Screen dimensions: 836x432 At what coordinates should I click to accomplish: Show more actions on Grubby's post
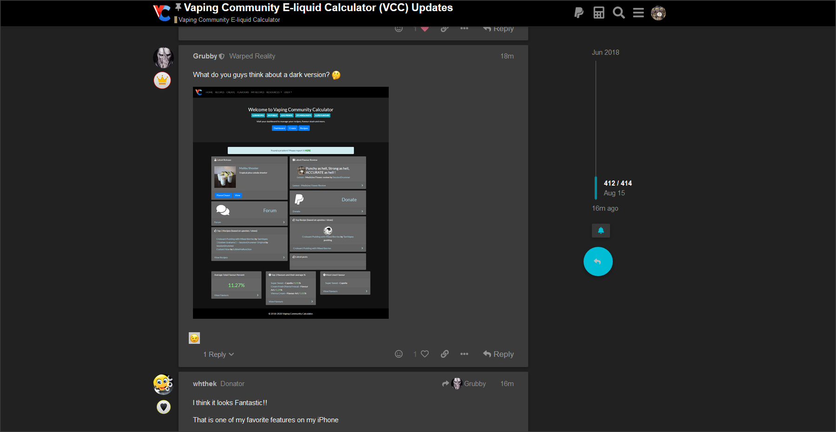pos(464,354)
